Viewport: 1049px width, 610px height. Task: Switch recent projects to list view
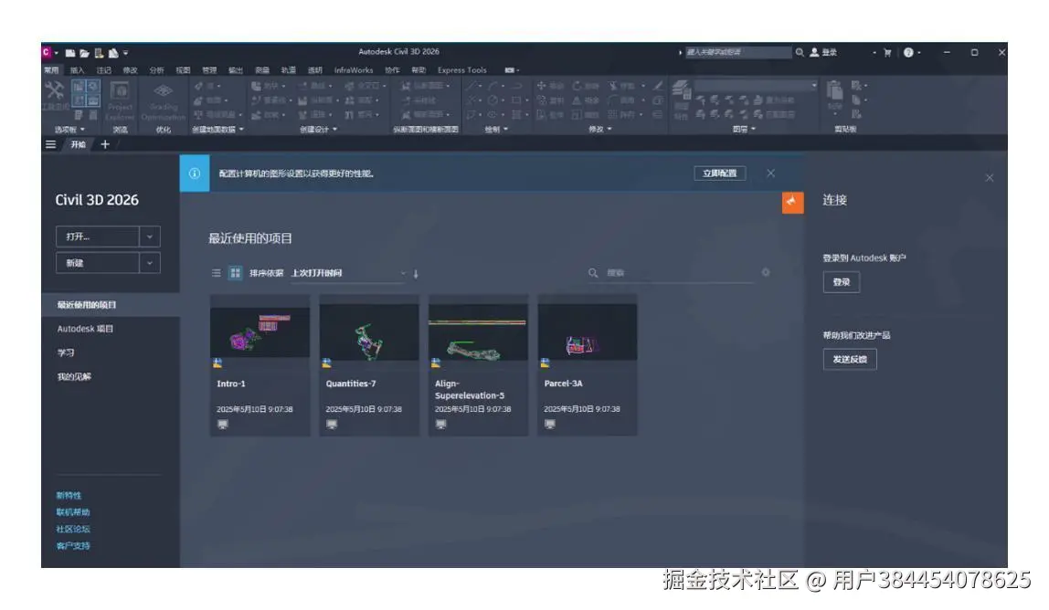[217, 272]
